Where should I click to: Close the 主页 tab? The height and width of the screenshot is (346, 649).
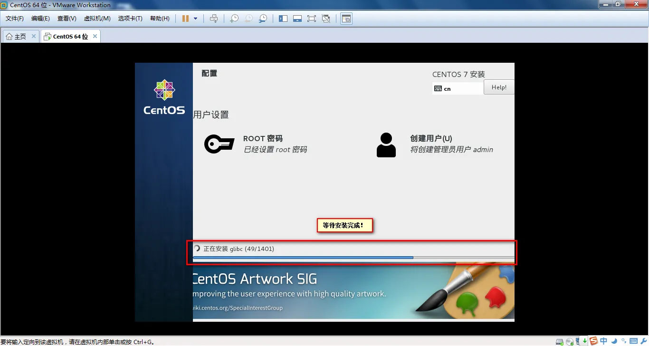pyautogui.click(x=34, y=36)
